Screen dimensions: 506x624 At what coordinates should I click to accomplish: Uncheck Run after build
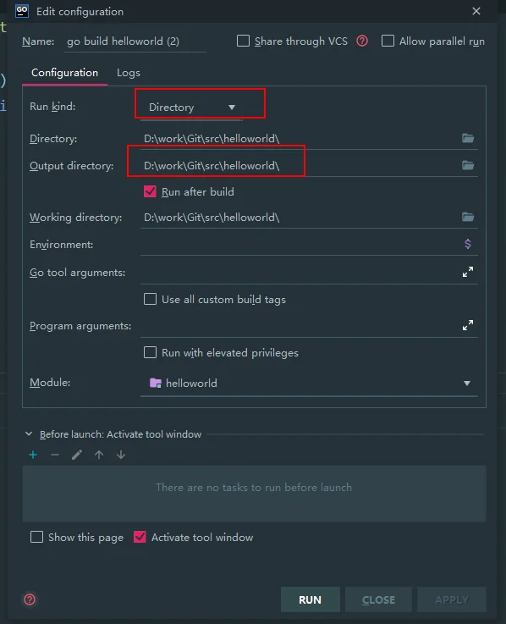tap(150, 191)
